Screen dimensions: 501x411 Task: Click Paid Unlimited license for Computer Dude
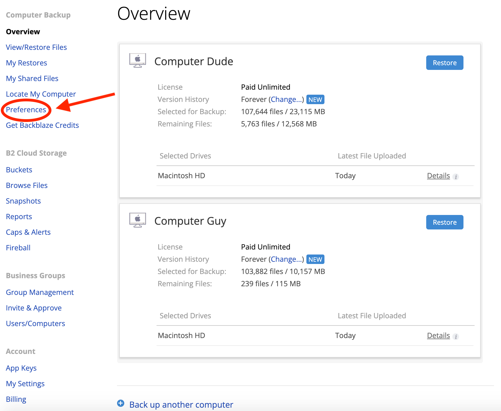coord(266,87)
